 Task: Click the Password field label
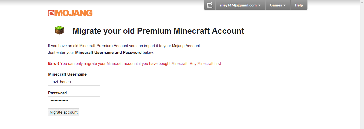pyautogui.click(x=57, y=93)
